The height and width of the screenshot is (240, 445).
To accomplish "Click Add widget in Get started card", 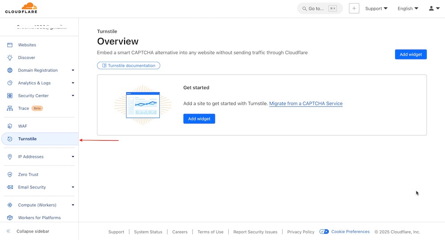I will click(x=199, y=119).
